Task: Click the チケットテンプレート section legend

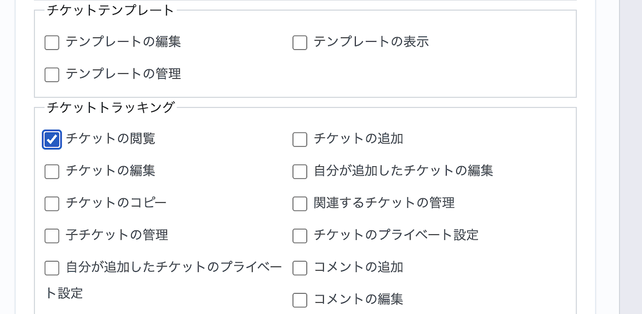Action: coord(110,10)
